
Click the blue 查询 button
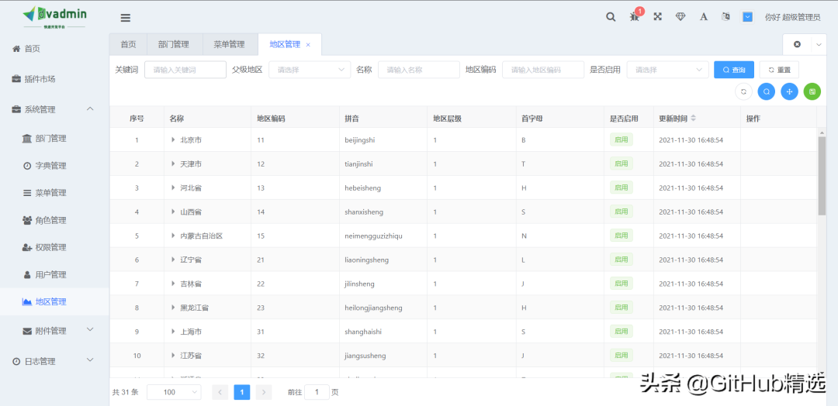click(x=733, y=70)
